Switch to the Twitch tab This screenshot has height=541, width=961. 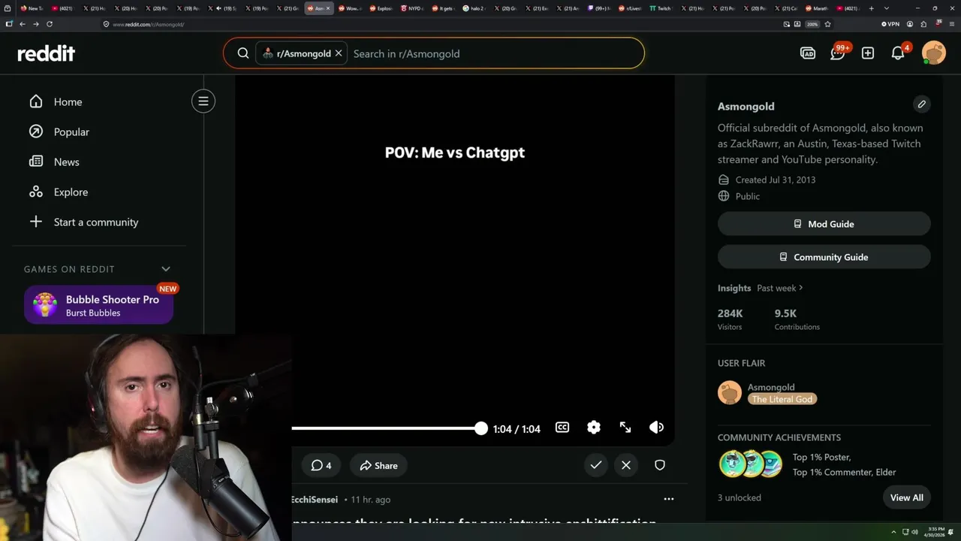pyautogui.click(x=661, y=8)
